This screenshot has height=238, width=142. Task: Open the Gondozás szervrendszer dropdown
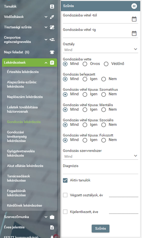100,156
